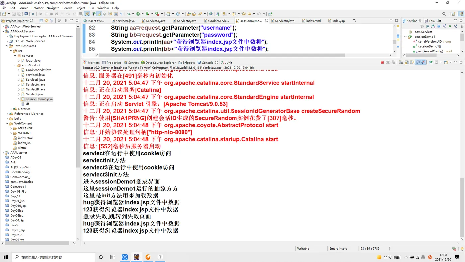Open the Task List tab
The width and height of the screenshot is (465, 262).
point(433,21)
